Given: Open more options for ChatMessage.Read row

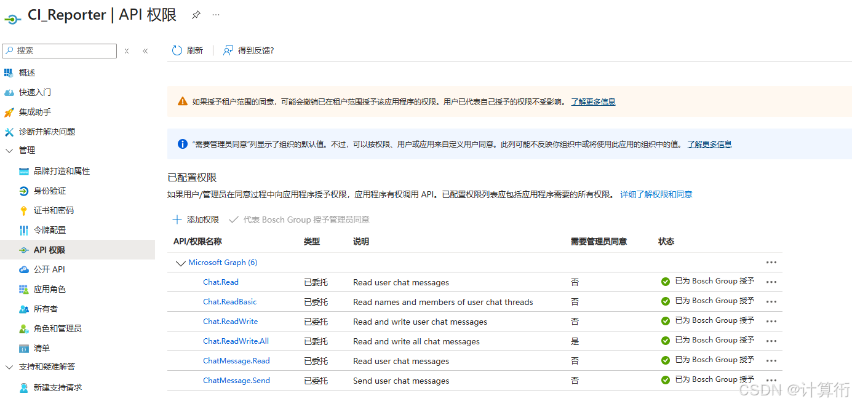Looking at the screenshot, I should pos(771,361).
